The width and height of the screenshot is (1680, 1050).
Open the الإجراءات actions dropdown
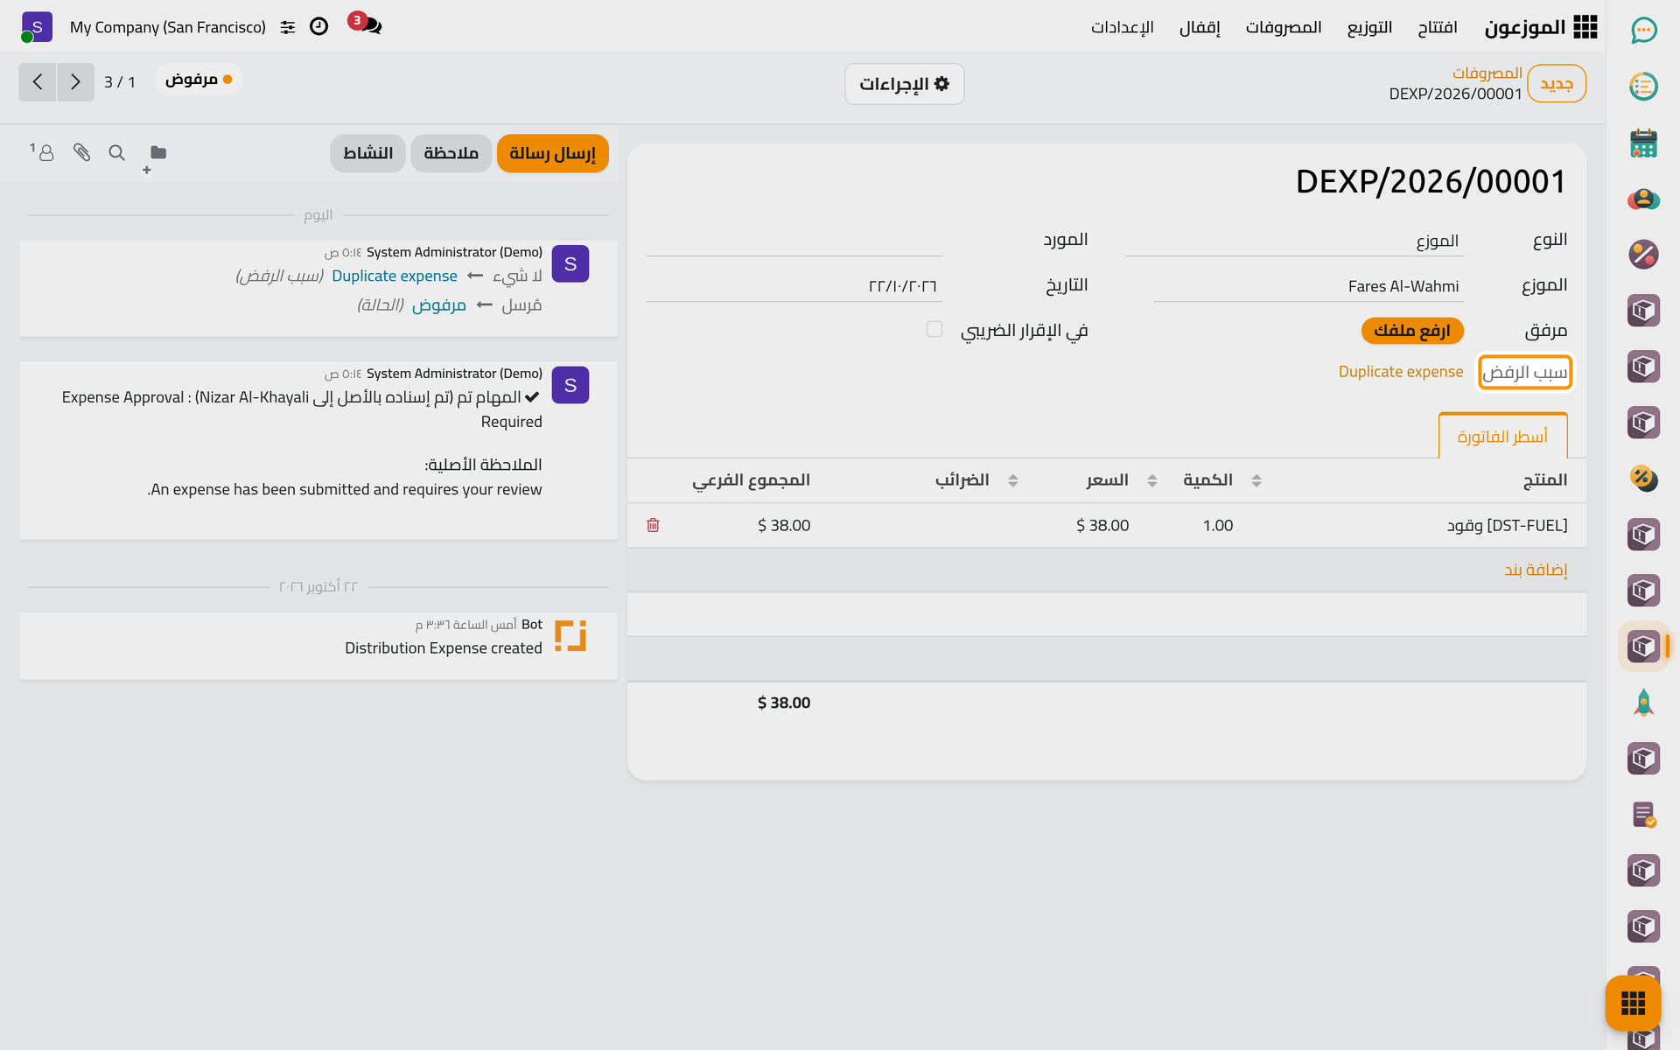[x=904, y=84]
